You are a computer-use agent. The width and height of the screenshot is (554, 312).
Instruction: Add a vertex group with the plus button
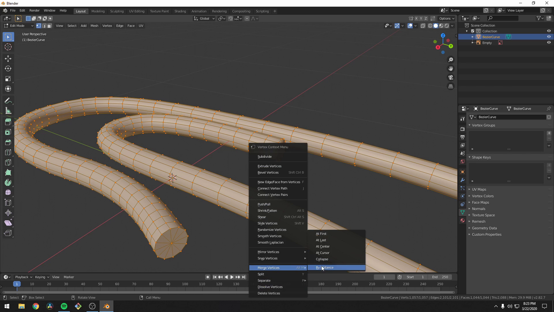coord(549,133)
